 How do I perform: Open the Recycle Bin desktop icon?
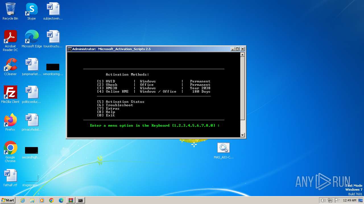point(10,11)
